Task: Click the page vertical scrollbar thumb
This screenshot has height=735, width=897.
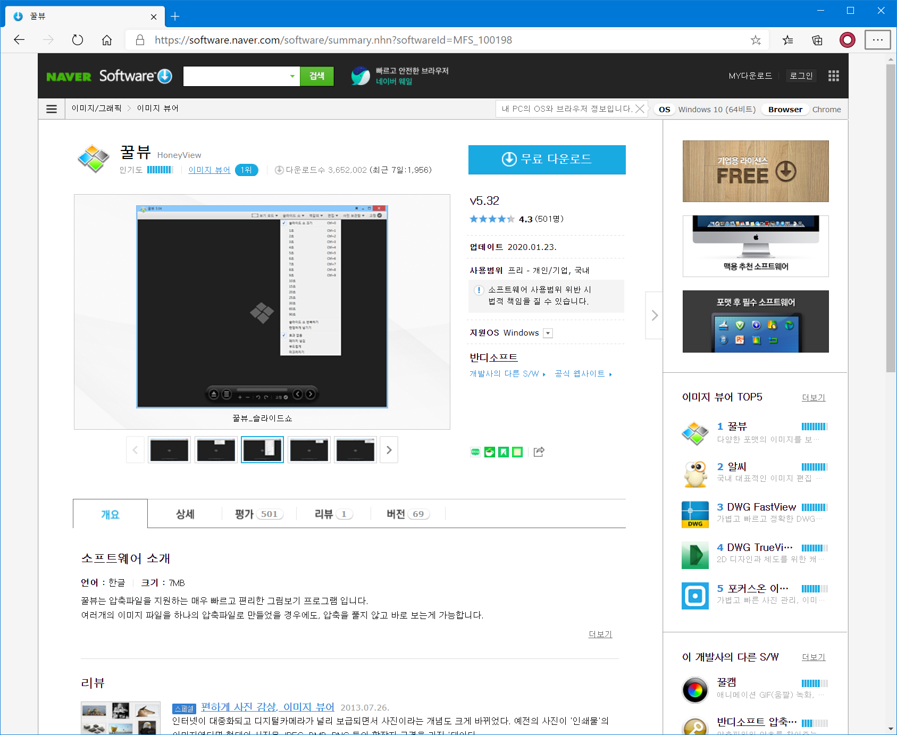Action: 891,218
